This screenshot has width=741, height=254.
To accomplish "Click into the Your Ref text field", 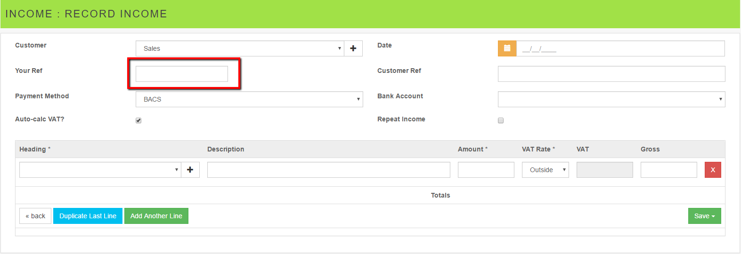I will [182, 74].
